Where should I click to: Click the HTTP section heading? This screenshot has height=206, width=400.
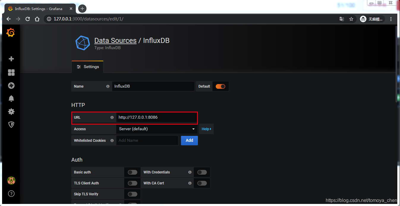(78, 105)
